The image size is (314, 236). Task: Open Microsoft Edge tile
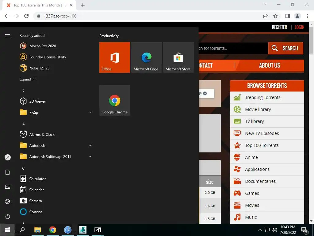click(146, 57)
